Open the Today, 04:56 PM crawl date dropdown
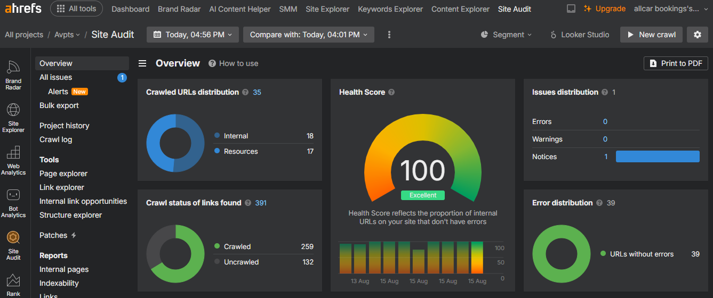Image resolution: width=713 pixels, height=298 pixels. tap(193, 35)
